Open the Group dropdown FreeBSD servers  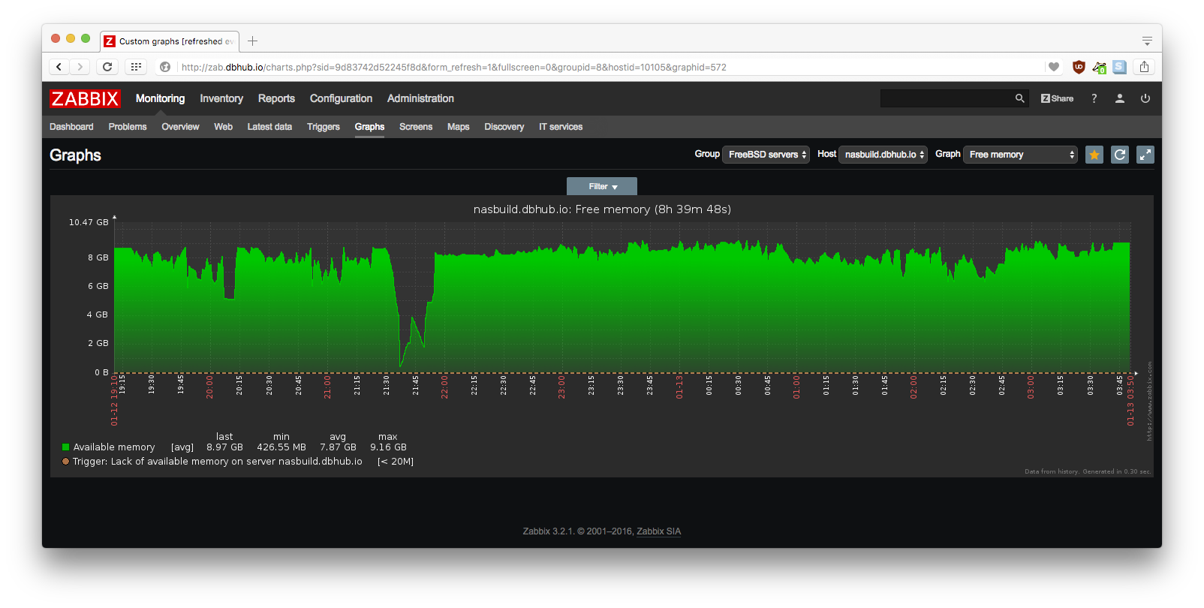[x=766, y=155]
